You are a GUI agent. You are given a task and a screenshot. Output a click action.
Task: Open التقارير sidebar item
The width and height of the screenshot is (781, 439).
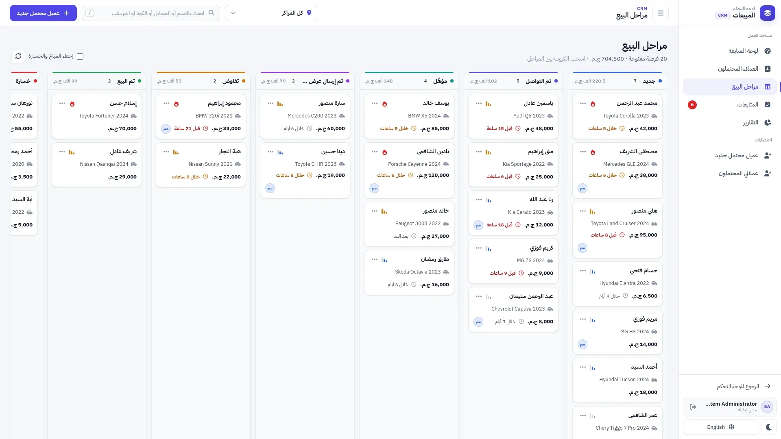[x=730, y=122]
